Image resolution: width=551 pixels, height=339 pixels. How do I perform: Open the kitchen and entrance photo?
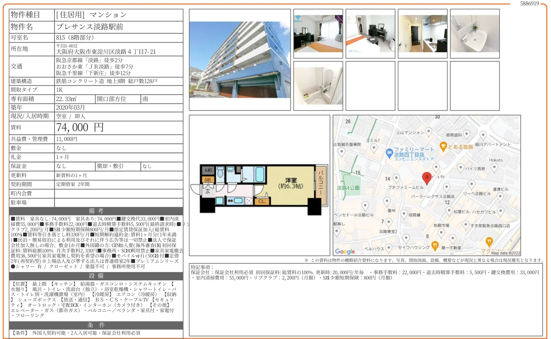(x=422, y=33)
